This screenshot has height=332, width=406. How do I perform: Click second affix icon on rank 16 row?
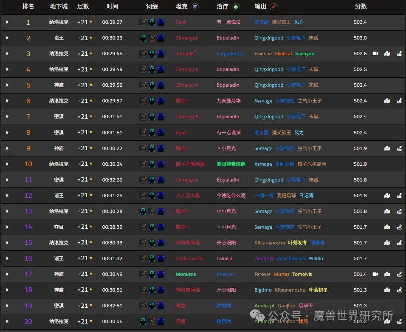tap(152, 258)
